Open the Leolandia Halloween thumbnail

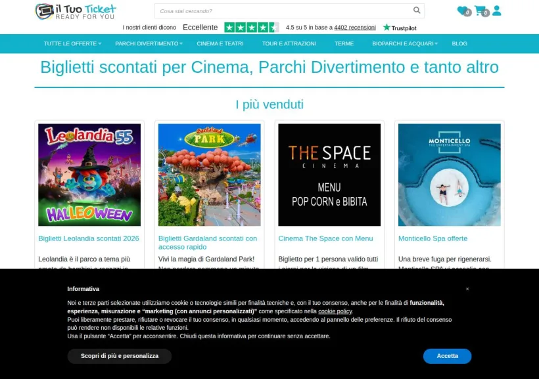89,175
